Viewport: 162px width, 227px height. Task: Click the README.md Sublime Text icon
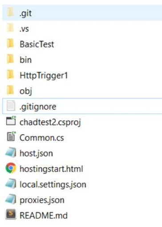click(x=11, y=215)
